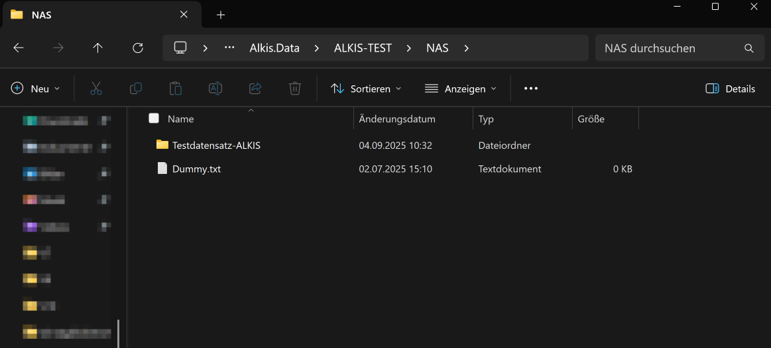771x348 pixels.
Task: Expand the Sortieren dropdown
Action: click(366, 89)
